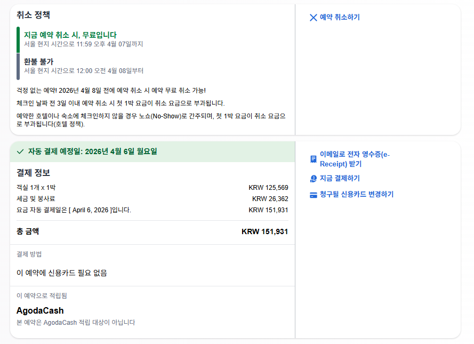Image resolution: width=474 pixels, height=344 pixels.
Task: Click the credit card icon
Action: tap(314, 195)
